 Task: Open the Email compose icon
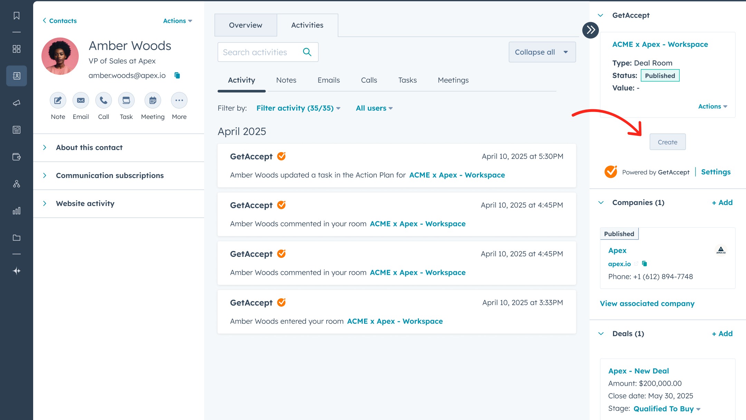click(x=80, y=100)
